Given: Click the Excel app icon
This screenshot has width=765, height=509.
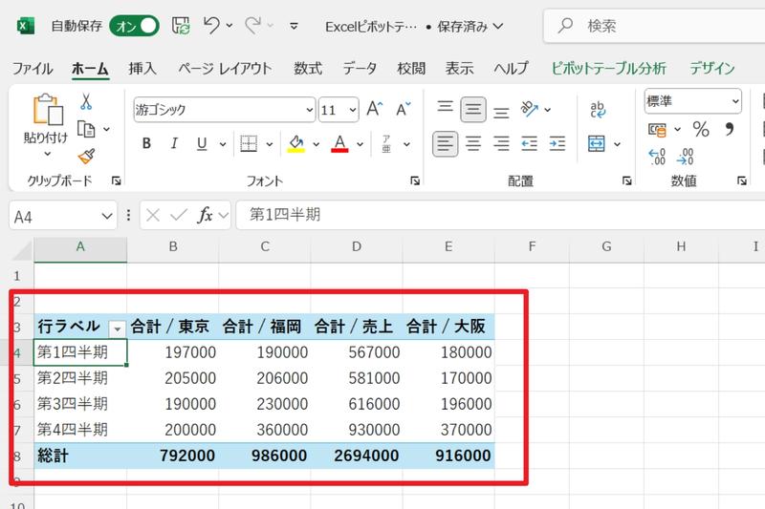Looking at the screenshot, I should (26, 26).
